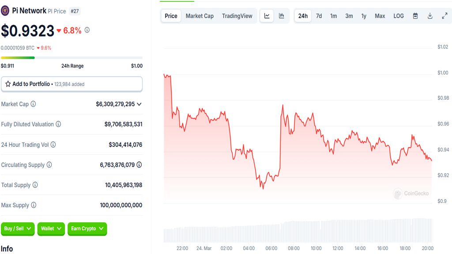Download the chart data
Viewport: 452px width, 254px height.
430,16
